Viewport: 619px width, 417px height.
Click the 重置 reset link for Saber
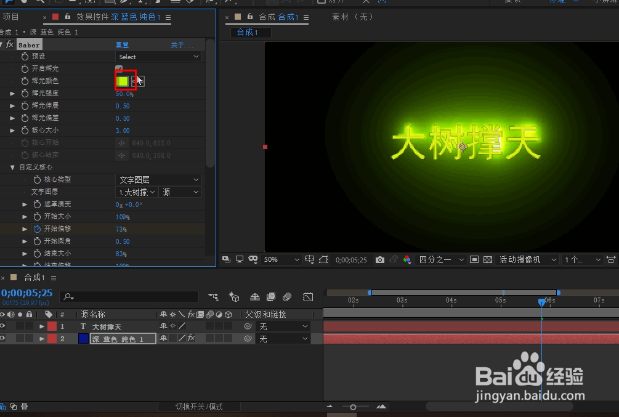[x=122, y=44]
